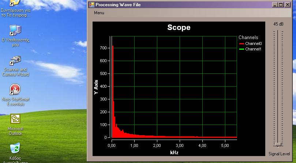This screenshot has height=163, width=296.
Task: Click the 5,00 tick on the kHz axis
Action: (x=225, y=146)
